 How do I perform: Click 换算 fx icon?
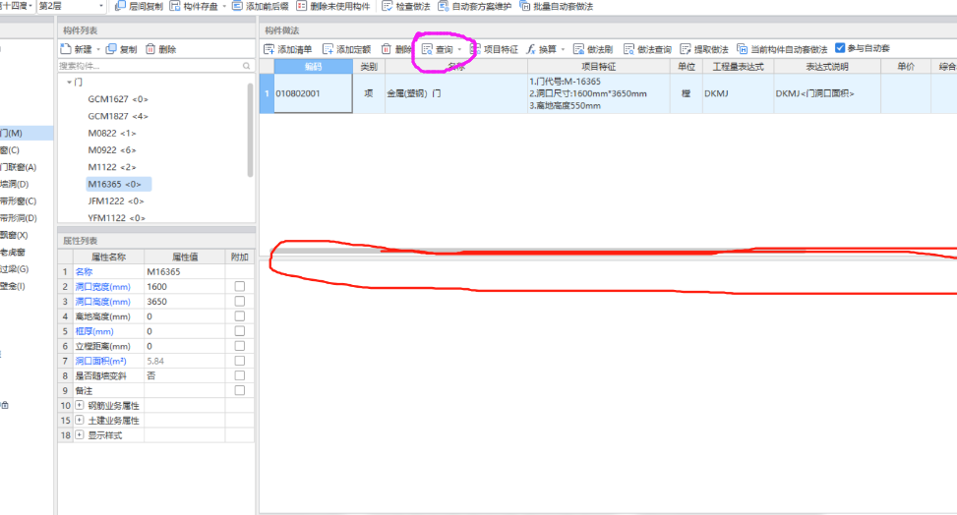tap(531, 49)
